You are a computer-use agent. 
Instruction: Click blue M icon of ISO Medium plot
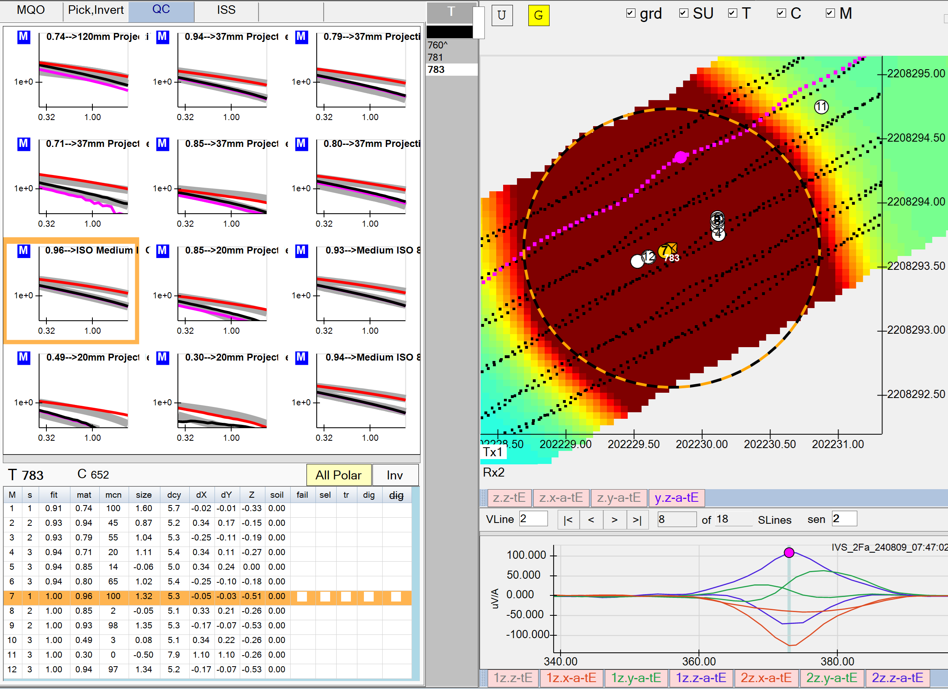click(x=24, y=251)
